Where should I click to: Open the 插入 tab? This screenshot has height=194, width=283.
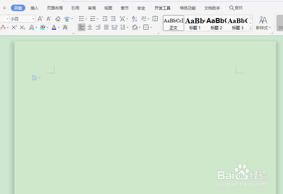[x=35, y=8]
